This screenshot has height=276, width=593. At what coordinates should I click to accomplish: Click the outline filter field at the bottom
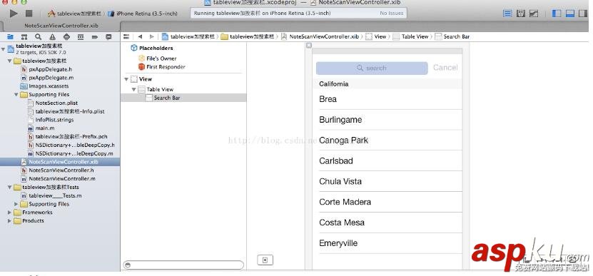pos(183,265)
